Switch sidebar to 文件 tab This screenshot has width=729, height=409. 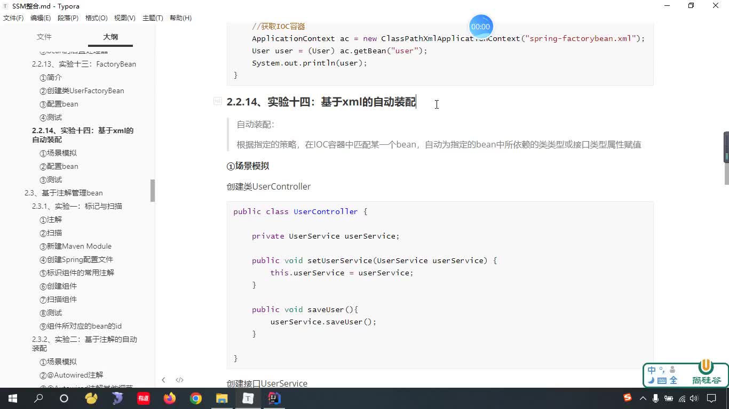tap(44, 37)
